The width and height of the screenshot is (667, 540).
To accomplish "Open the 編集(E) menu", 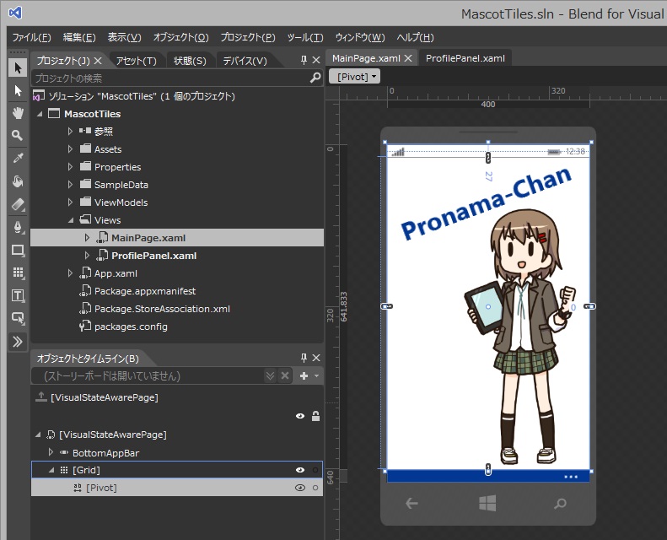I will point(79,37).
